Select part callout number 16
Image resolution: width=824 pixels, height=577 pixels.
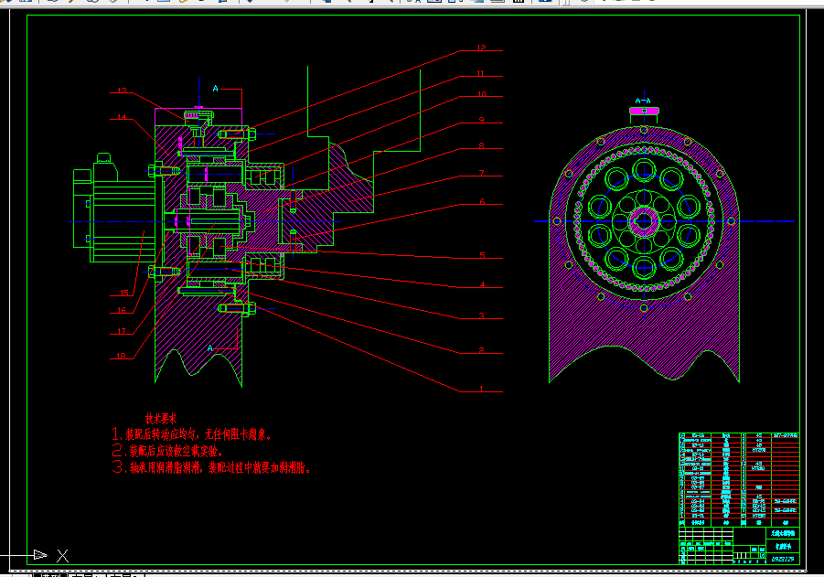click(x=122, y=311)
